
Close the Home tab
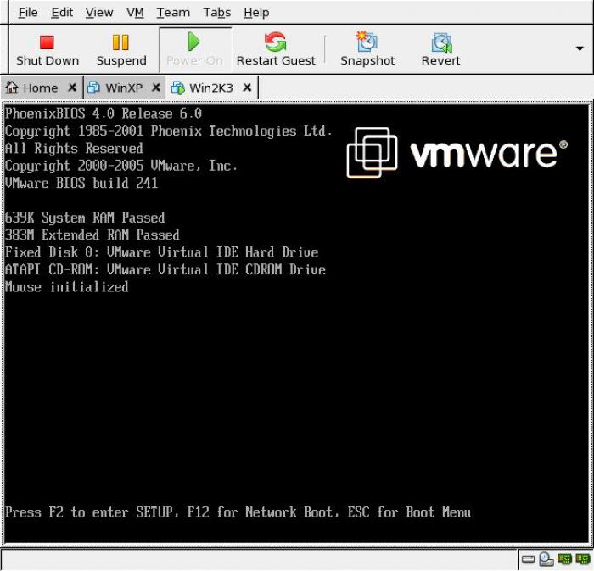[72, 88]
